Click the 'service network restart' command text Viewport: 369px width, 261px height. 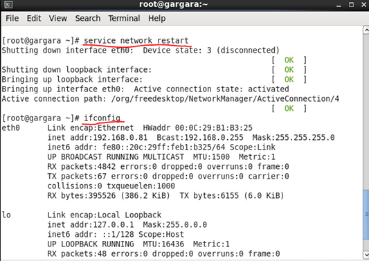(136, 41)
